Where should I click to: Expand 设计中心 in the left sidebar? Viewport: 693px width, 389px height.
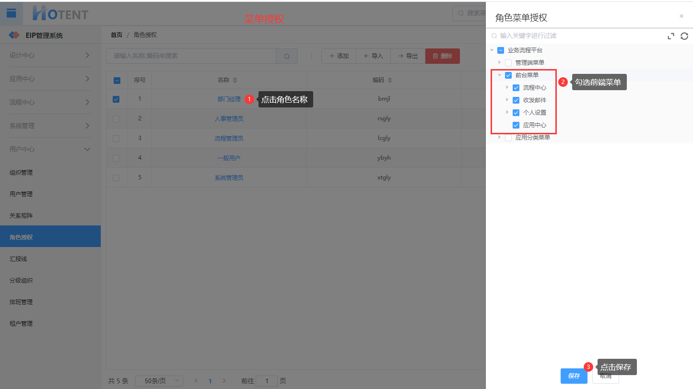50,55
